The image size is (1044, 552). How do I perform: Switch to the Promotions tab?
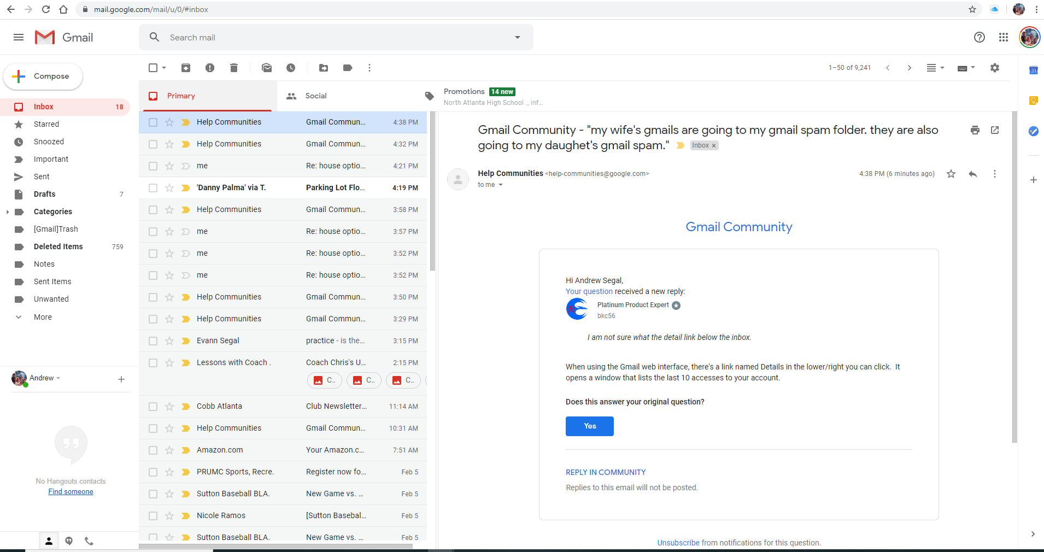pos(485,96)
